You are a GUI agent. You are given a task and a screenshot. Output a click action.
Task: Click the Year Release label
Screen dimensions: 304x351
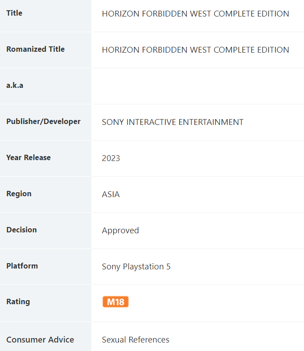coord(29,157)
